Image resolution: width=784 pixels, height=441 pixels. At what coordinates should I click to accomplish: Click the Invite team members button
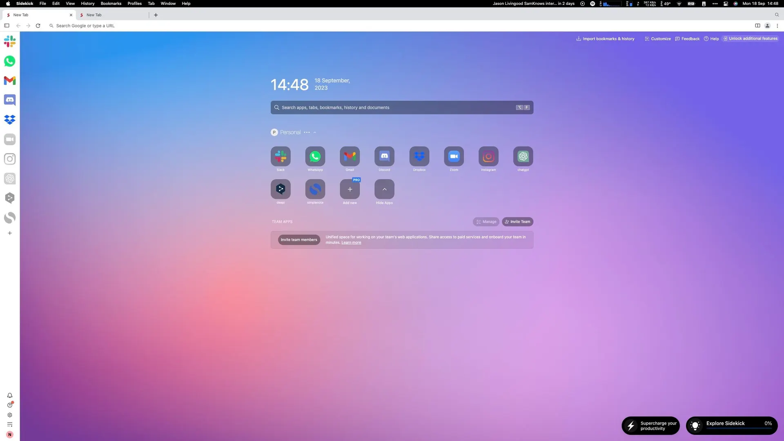pyautogui.click(x=299, y=240)
